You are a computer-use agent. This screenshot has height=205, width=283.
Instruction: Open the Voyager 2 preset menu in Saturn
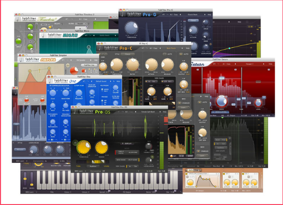click(249, 64)
